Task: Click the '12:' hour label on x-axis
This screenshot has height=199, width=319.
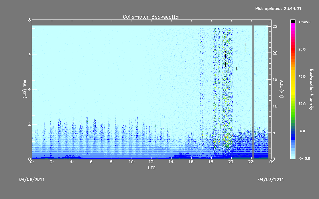Action: (152, 162)
